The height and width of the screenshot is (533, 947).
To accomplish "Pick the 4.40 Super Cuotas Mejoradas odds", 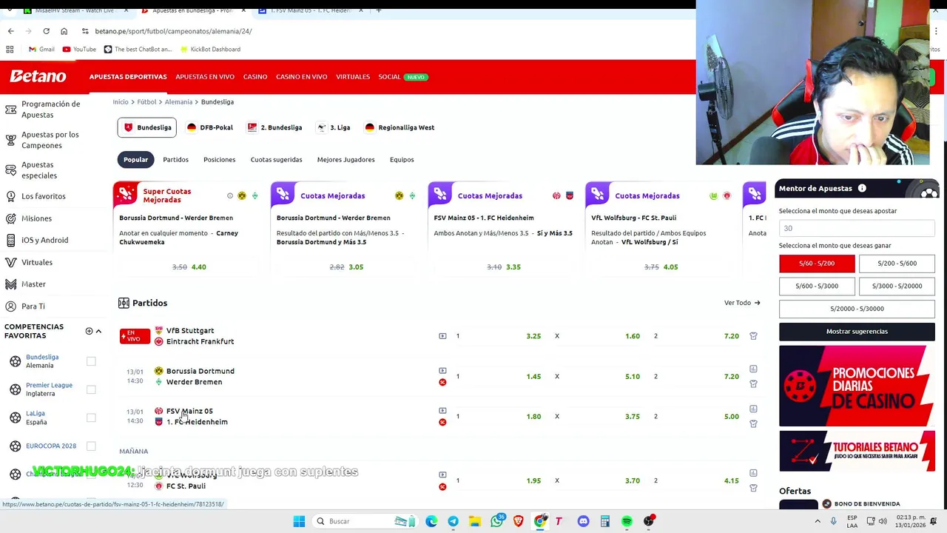I will pyautogui.click(x=199, y=266).
